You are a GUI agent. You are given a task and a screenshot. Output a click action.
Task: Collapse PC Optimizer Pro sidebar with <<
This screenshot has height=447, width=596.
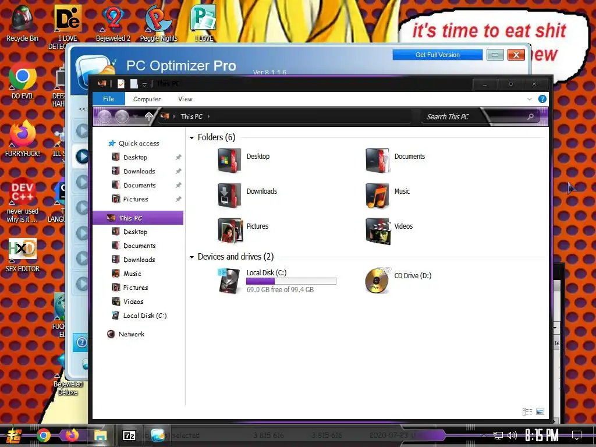click(x=82, y=109)
